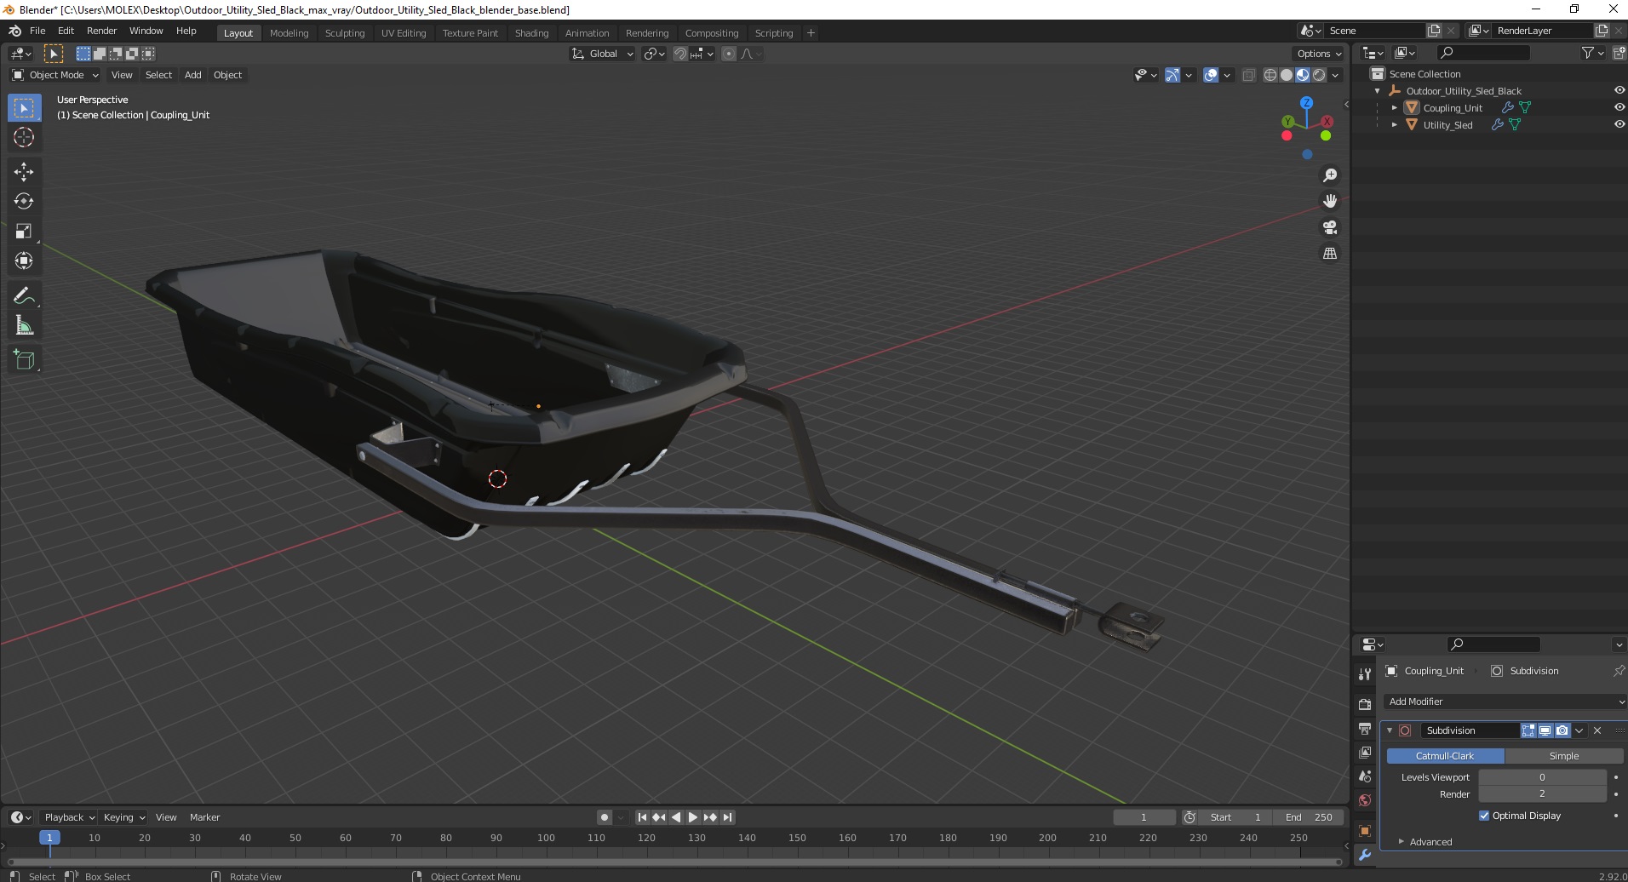The width and height of the screenshot is (1628, 882).
Task: Switch to the Shading workspace tab
Action: coord(531,33)
